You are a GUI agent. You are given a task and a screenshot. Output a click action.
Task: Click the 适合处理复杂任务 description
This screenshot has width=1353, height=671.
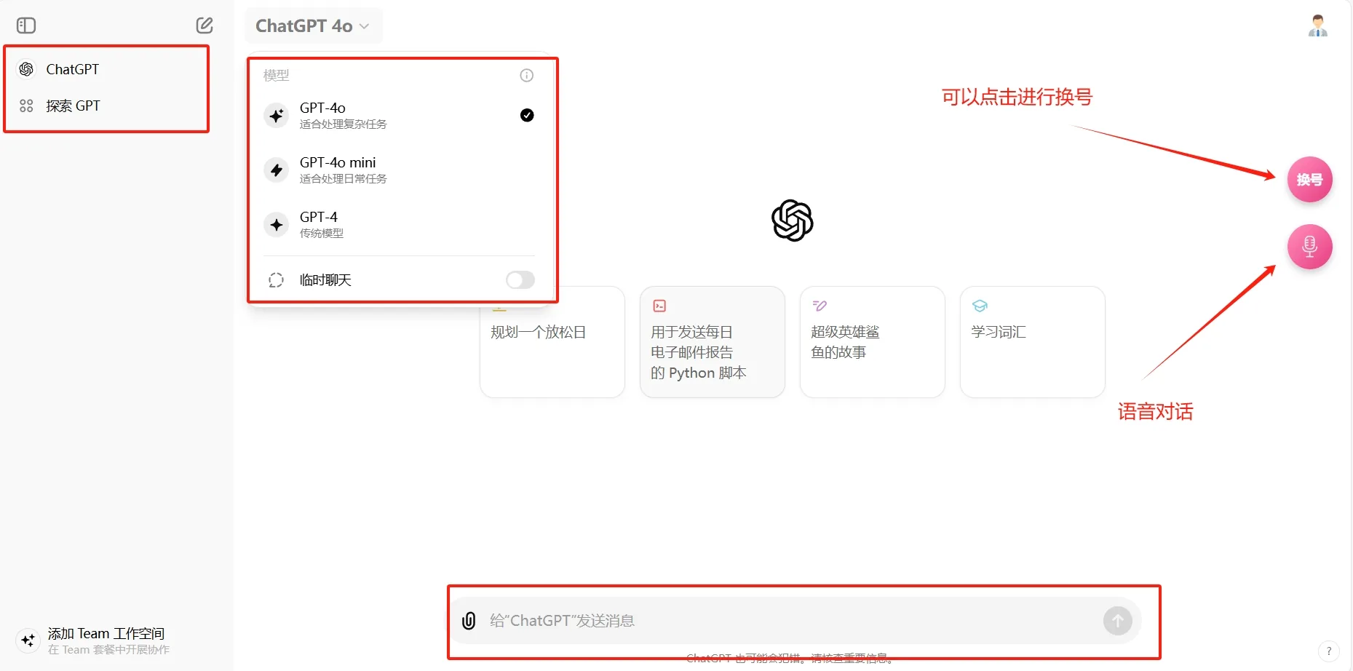tap(344, 124)
